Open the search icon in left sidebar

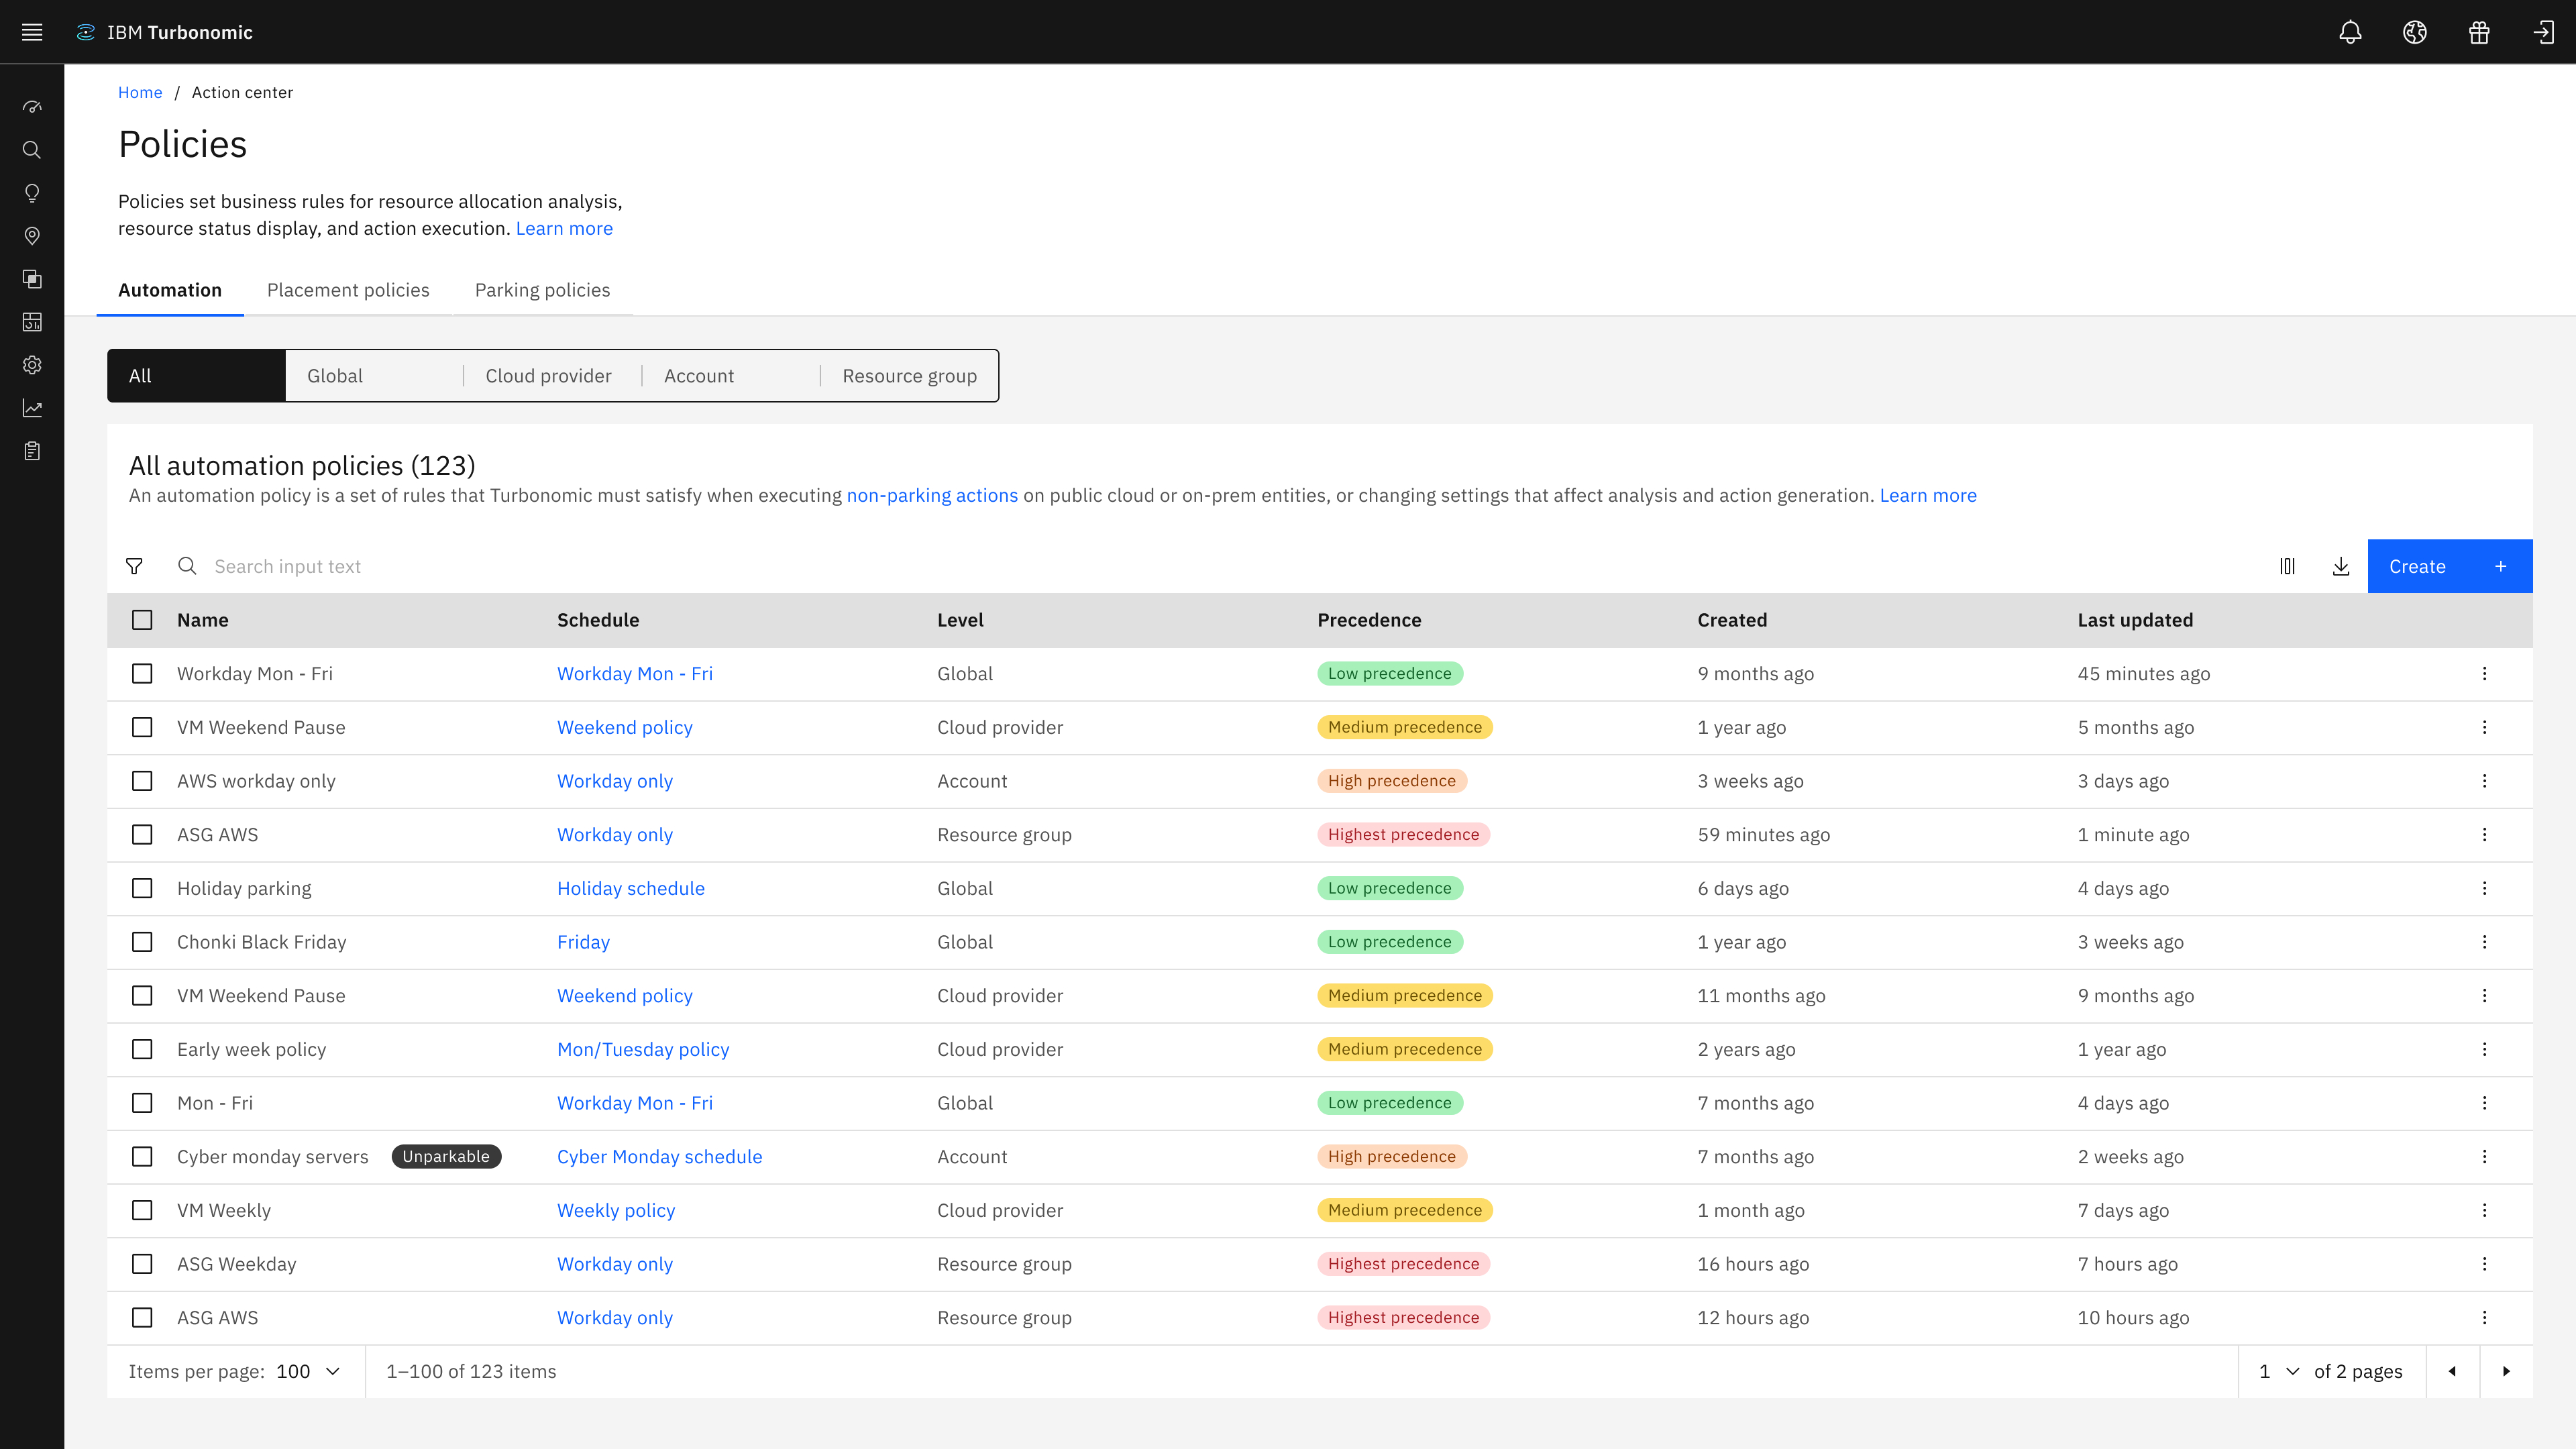pyautogui.click(x=32, y=150)
